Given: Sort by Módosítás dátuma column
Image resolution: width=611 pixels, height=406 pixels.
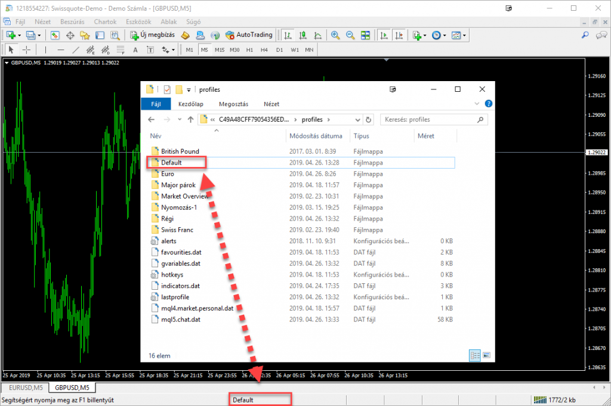Looking at the screenshot, I should pos(316,136).
